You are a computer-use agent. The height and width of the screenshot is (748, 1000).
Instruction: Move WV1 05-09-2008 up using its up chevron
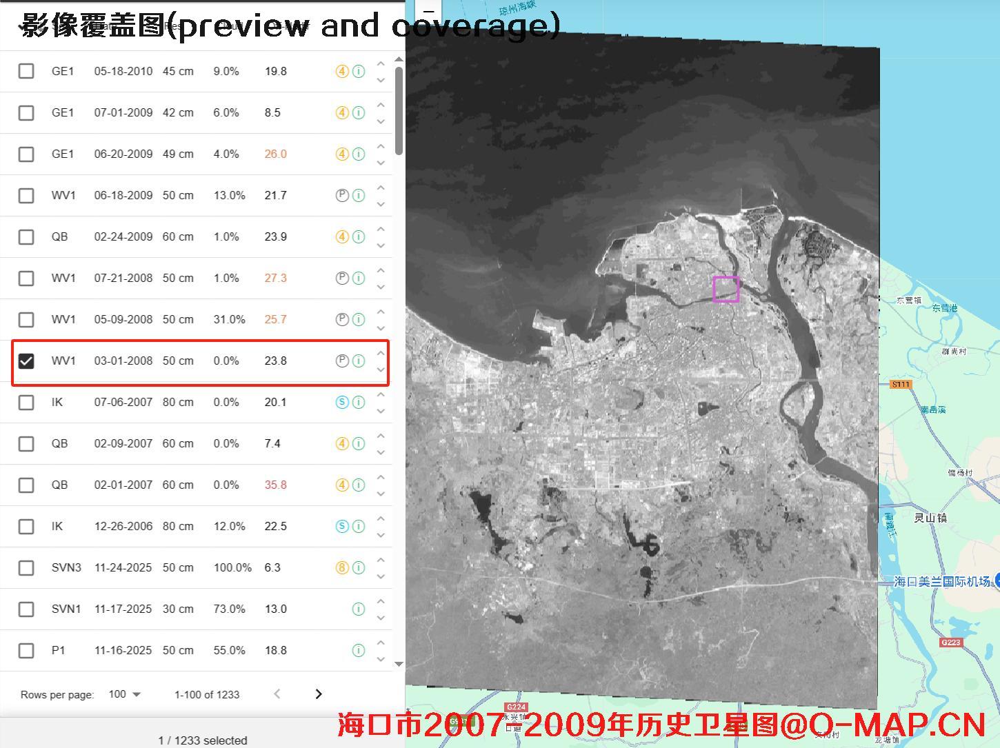(x=381, y=310)
